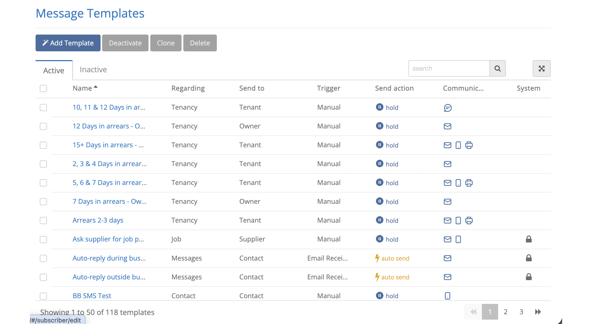This screenshot has width=592, height=324.
Task: Click hold pause icon in 10, 11 & 12 Days row
Action: coord(380,107)
